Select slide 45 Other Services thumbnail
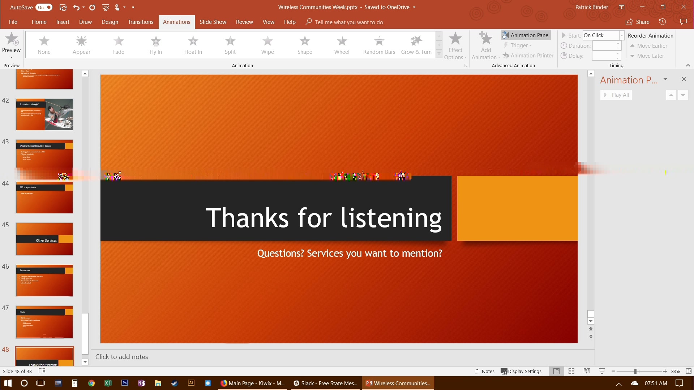Image resolution: width=694 pixels, height=390 pixels. coord(44,239)
